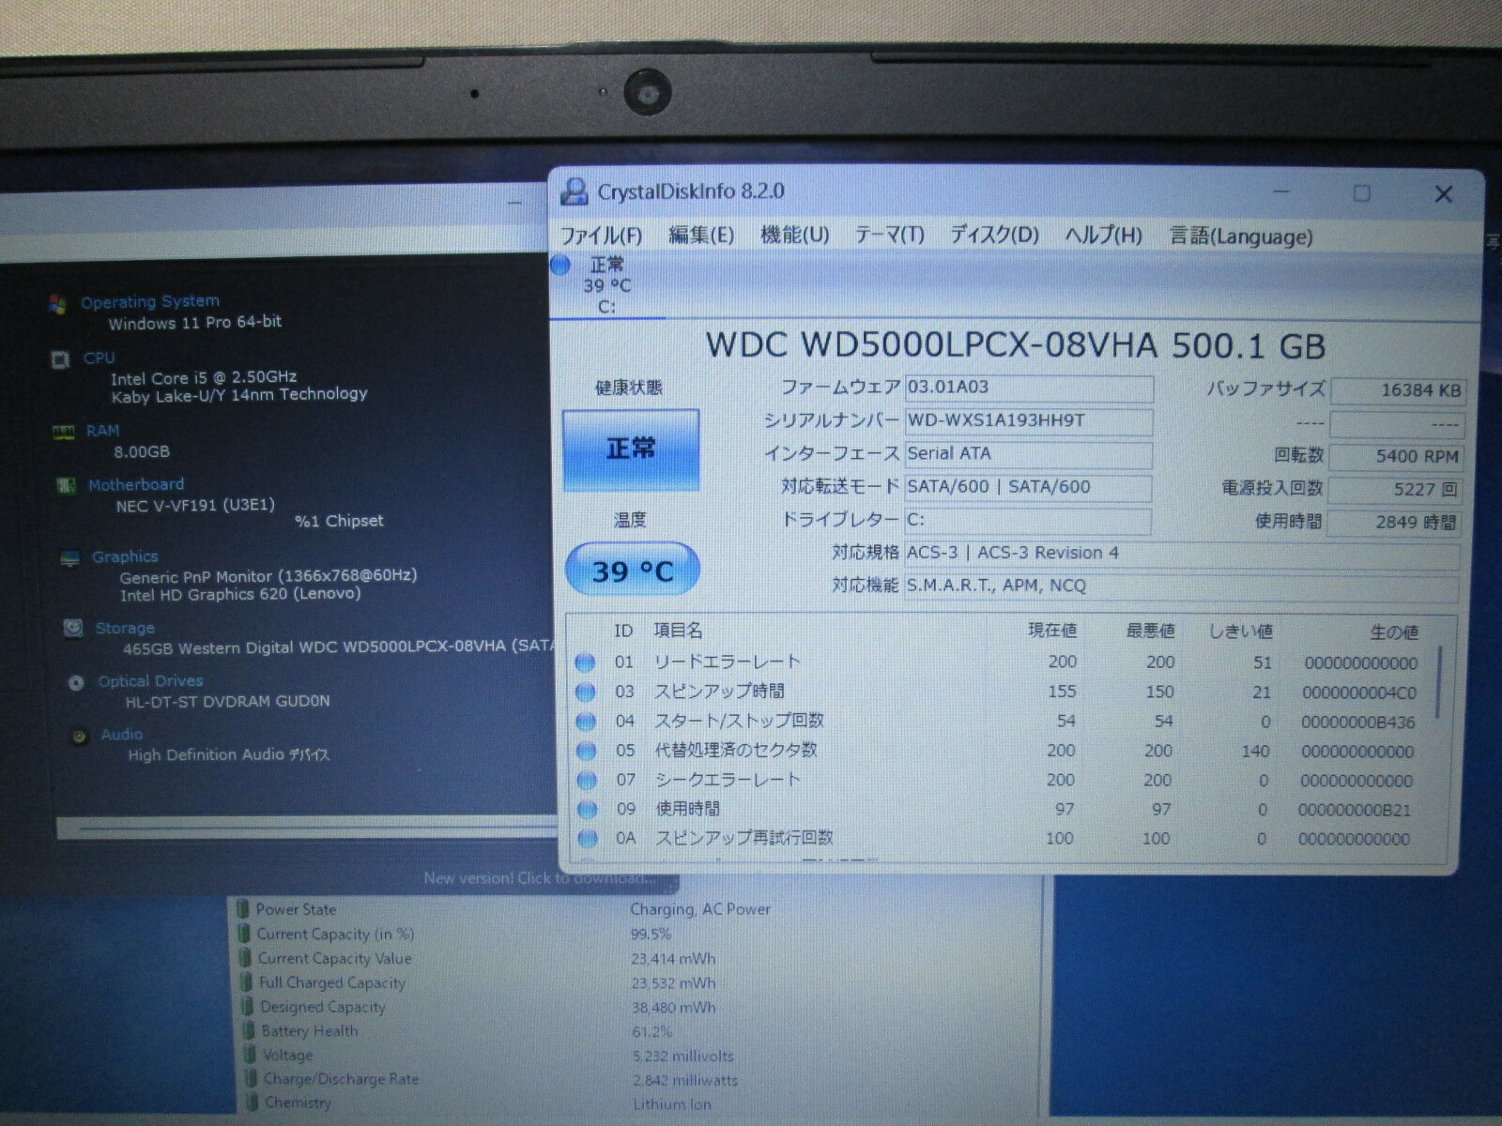
Task: Click the board icon beside Motherboard
Action: (66, 485)
